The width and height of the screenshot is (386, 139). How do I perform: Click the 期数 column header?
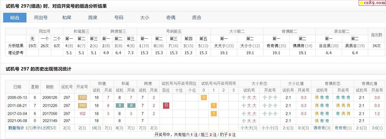click(50, 87)
